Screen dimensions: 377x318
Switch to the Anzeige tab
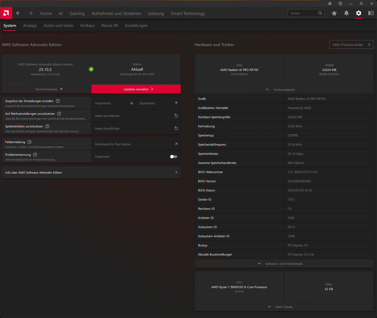(x=30, y=25)
